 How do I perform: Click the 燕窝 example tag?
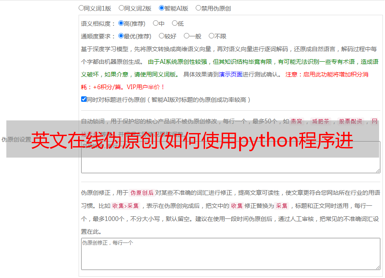[297, 121]
